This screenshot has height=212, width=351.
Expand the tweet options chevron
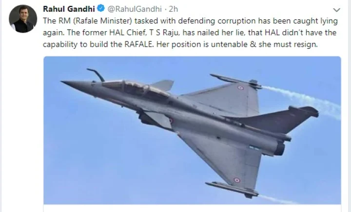pos(336,10)
